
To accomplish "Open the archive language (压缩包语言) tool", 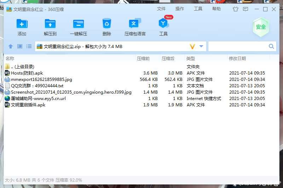I will point(135,23).
